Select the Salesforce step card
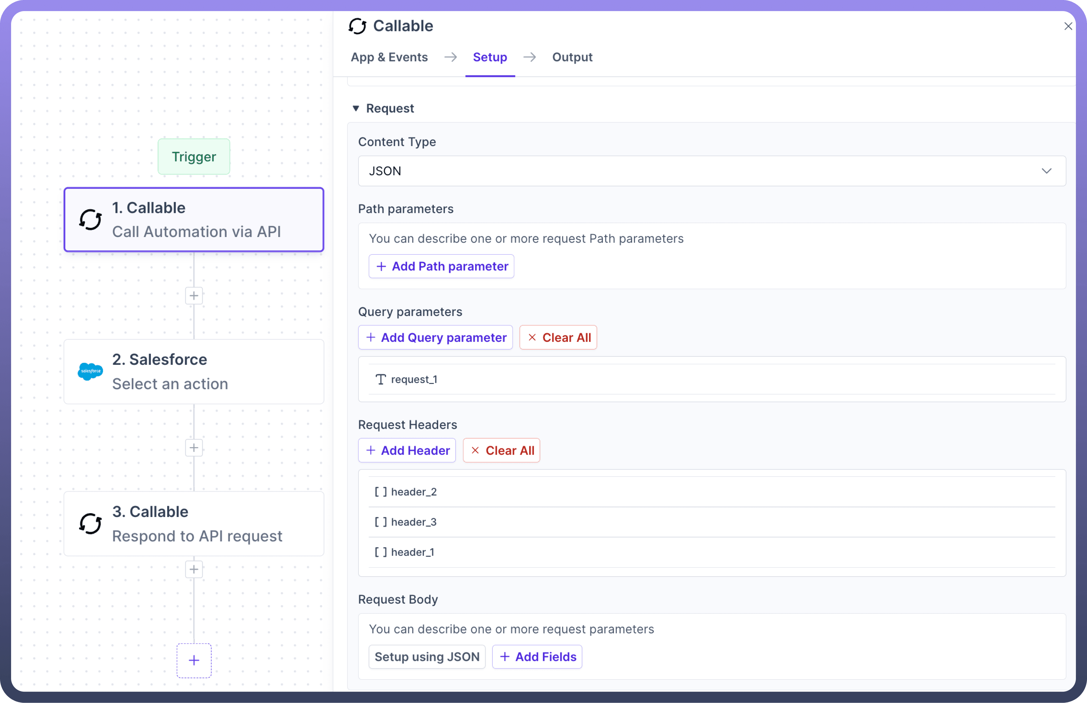The width and height of the screenshot is (1087, 703). pos(194,371)
